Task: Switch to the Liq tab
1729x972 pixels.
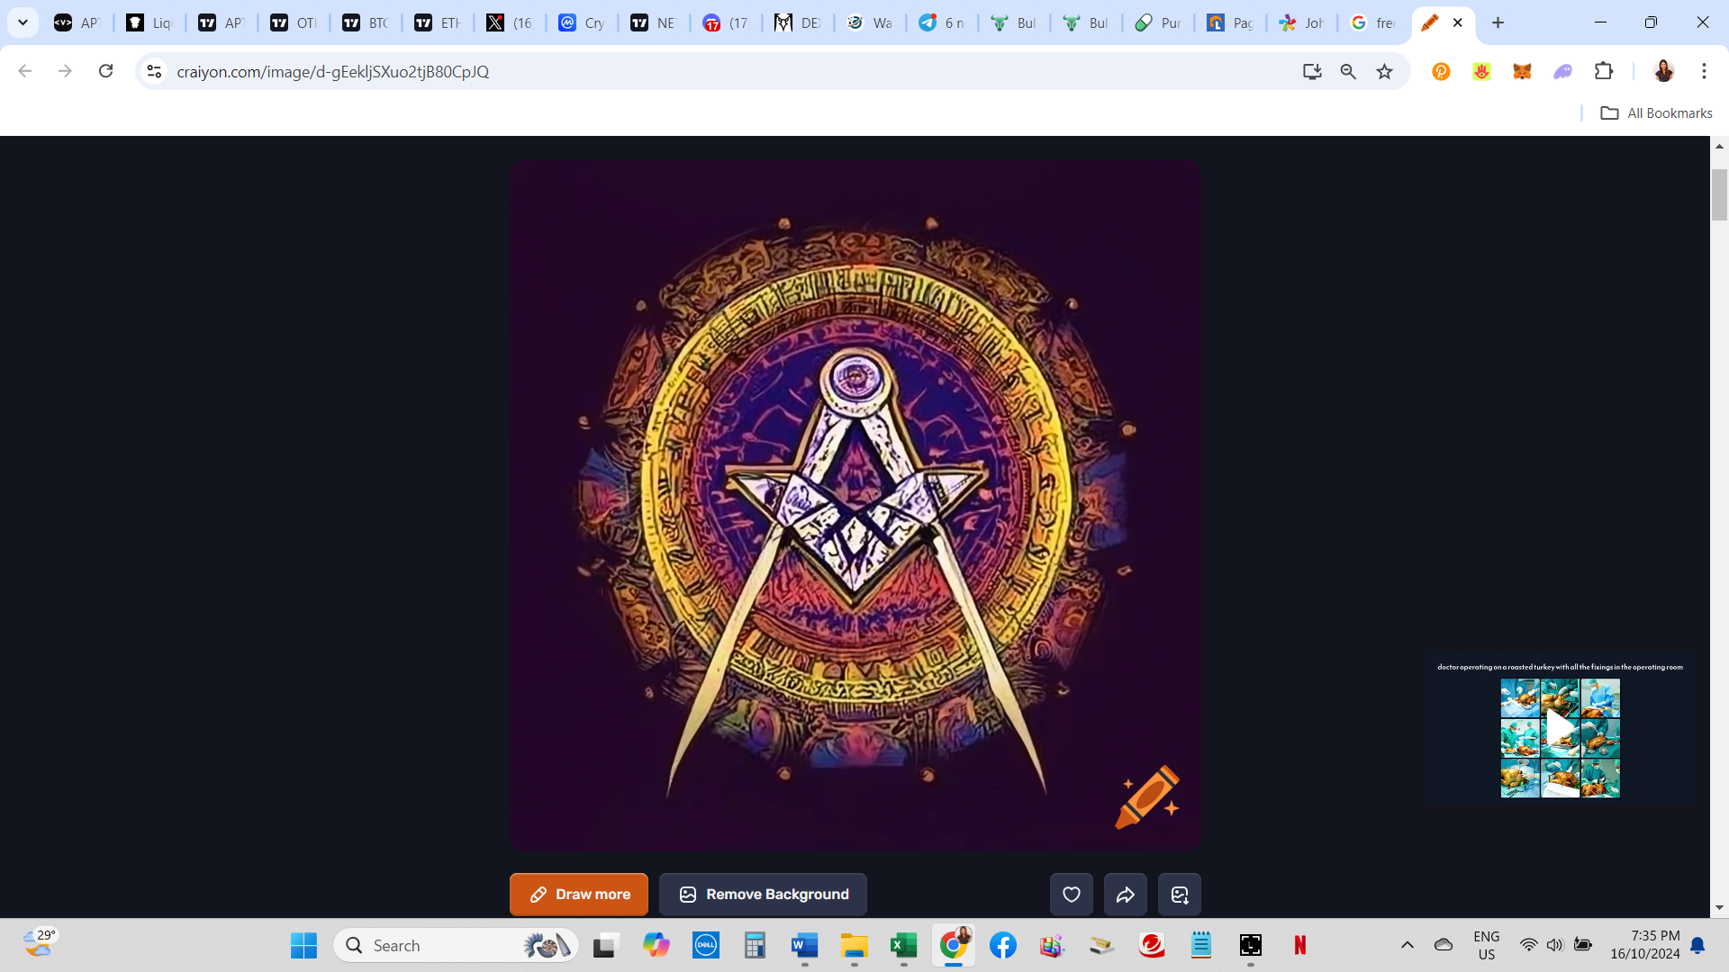Action: click(149, 22)
